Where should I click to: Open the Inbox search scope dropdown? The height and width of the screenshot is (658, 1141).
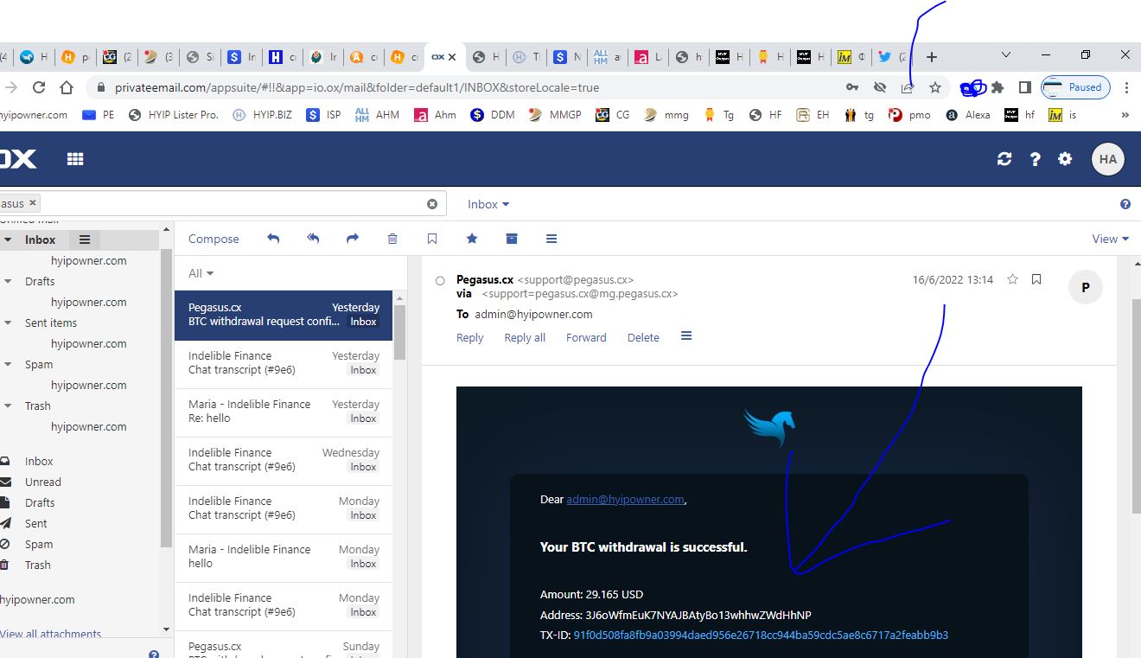click(488, 204)
